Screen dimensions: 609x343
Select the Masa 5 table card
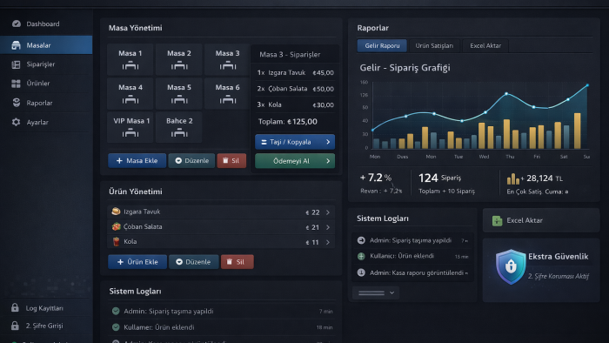(179, 93)
